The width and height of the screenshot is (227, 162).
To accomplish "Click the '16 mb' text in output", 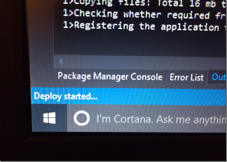I will [x=202, y=3].
